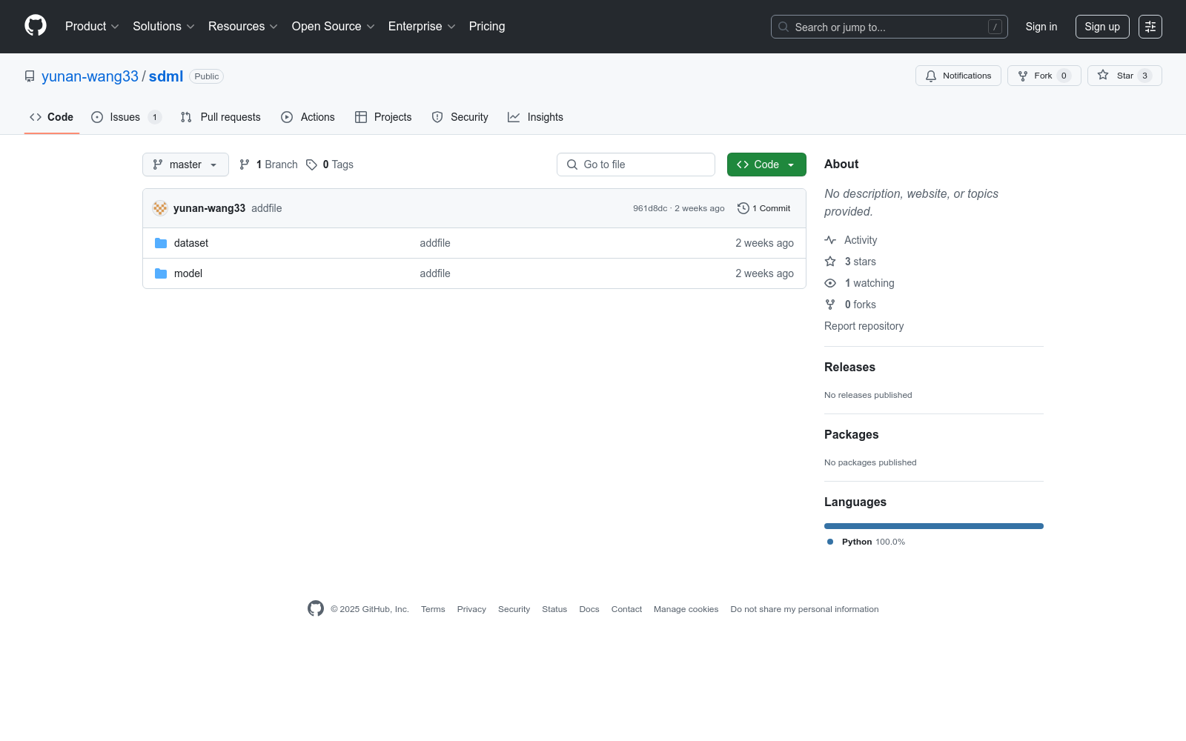View the 1 Commit history link
This screenshot has height=741, width=1186.
pos(764,208)
